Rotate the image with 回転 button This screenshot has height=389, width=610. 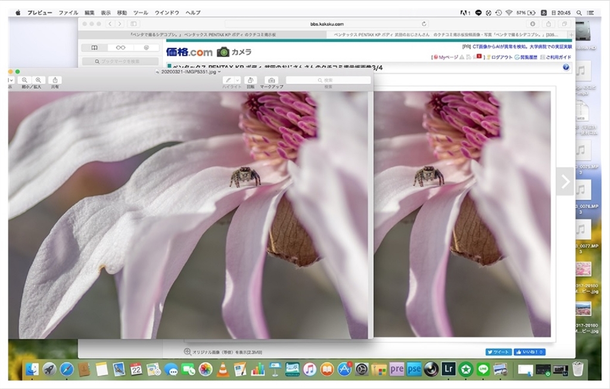[x=251, y=80]
